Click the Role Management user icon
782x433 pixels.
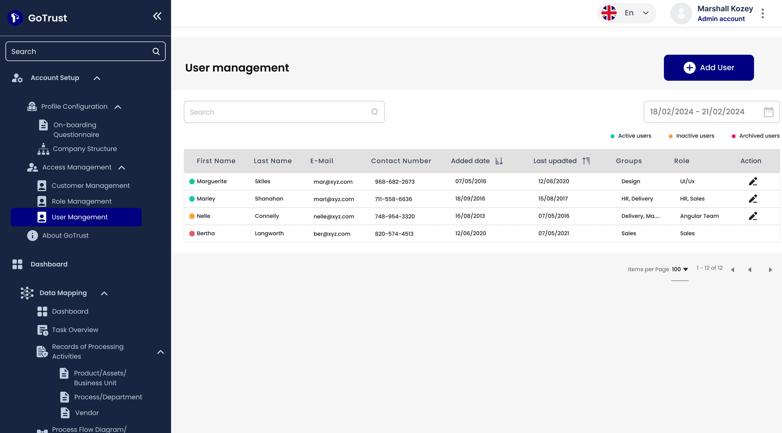(42, 201)
